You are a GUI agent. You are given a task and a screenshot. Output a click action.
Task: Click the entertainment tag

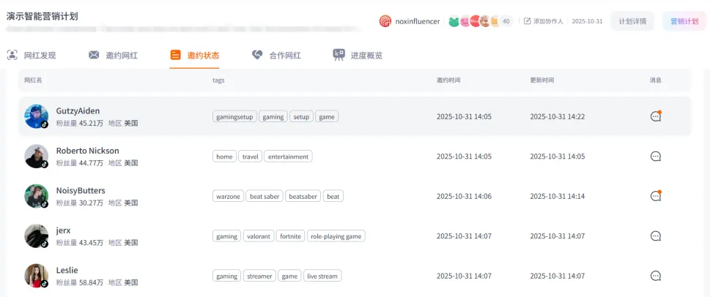coord(288,157)
